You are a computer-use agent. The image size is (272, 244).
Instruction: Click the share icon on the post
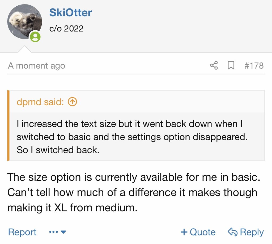click(x=214, y=65)
